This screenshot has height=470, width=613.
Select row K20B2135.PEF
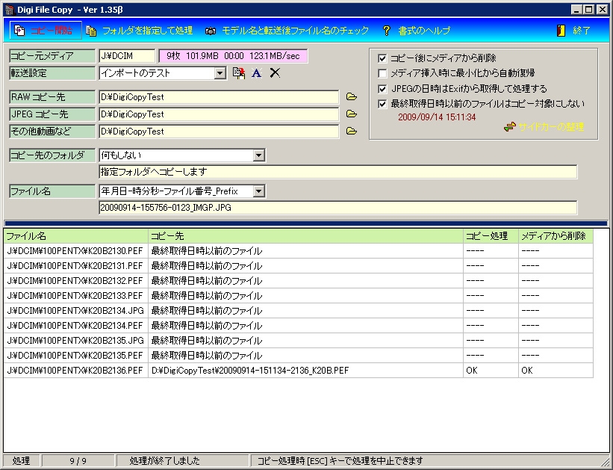click(x=299, y=356)
